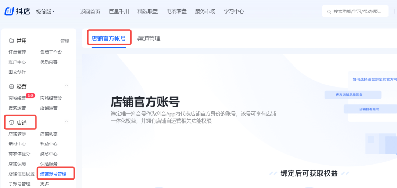This screenshot has width=397, height=188.
Task: Click the 抖店 logo icon
Action: tap(9, 11)
